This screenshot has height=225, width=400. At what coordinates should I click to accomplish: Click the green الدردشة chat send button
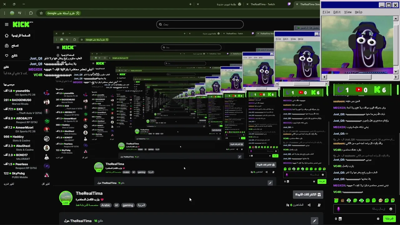[x=389, y=218]
